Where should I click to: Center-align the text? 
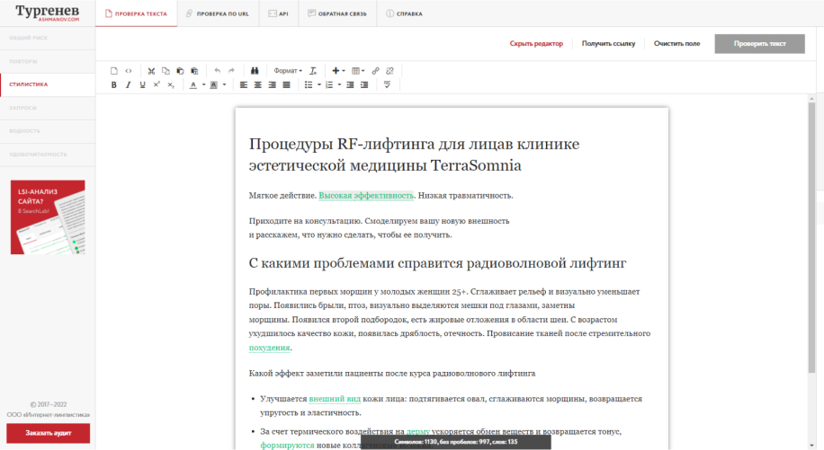click(x=257, y=84)
